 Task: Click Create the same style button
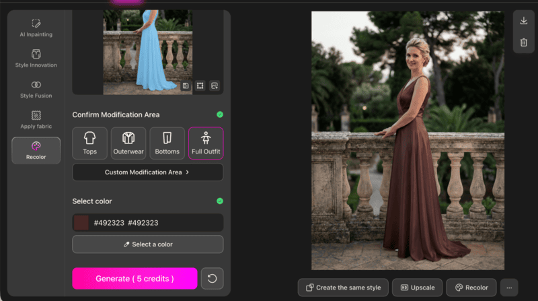tap(343, 288)
